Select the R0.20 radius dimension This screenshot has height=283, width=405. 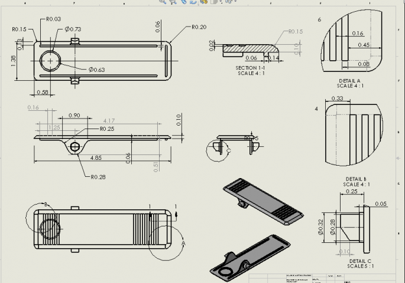(x=199, y=27)
